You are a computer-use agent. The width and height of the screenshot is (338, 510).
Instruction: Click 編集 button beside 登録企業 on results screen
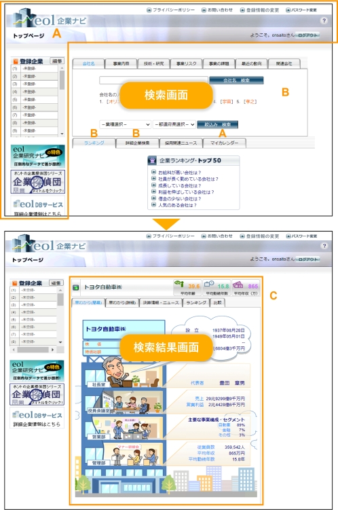56,283
